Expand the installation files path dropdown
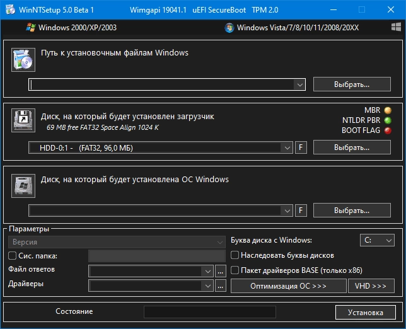Viewport: 406px width, 329px height. [x=300, y=84]
